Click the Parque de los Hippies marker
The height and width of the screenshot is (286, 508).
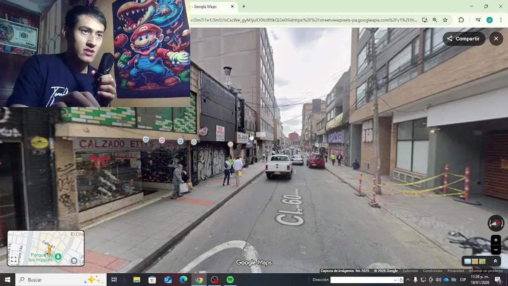coord(58,257)
